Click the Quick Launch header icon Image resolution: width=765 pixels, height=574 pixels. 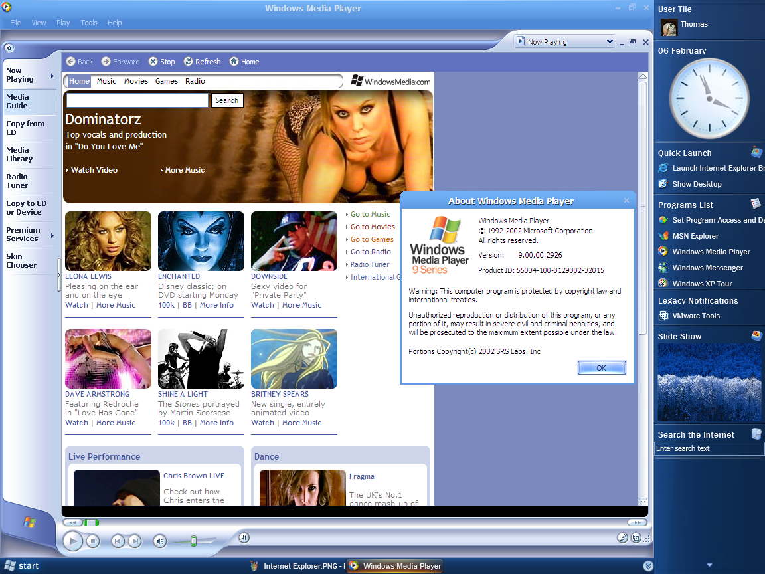[x=757, y=151]
